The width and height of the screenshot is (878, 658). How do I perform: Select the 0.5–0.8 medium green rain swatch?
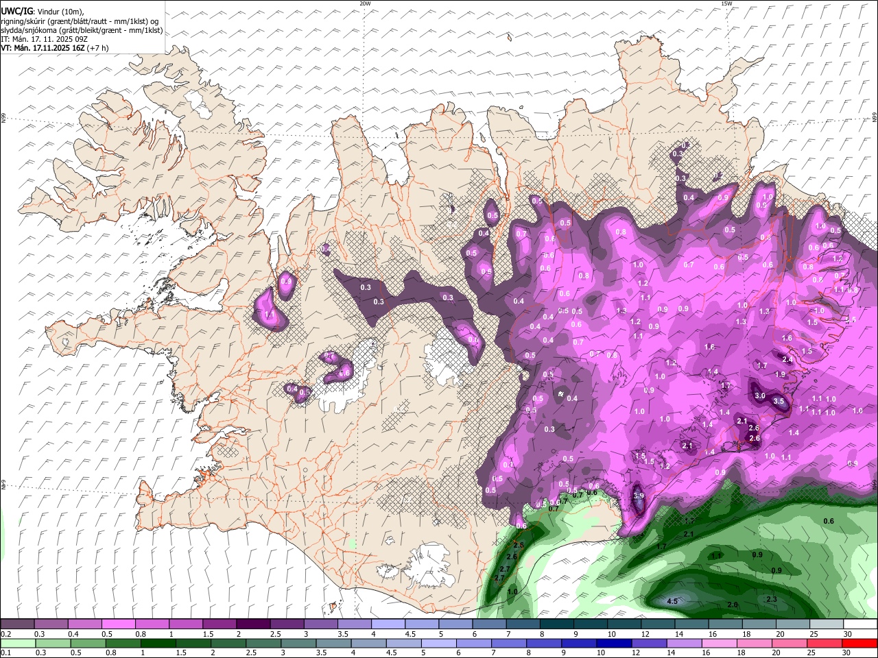click(x=88, y=643)
